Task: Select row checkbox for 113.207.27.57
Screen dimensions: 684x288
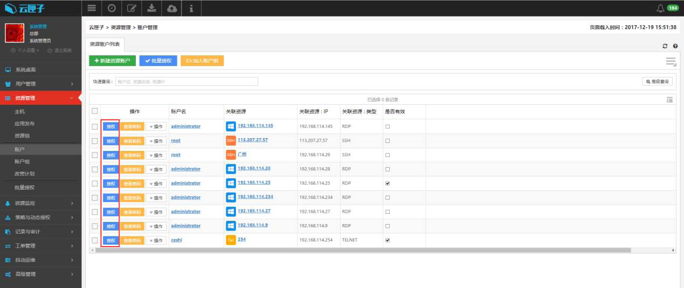Action: click(95, 141)
